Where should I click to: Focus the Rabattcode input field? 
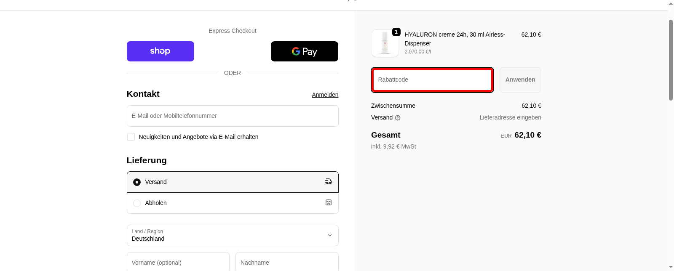pyautogui.click(x=432, y=80)
